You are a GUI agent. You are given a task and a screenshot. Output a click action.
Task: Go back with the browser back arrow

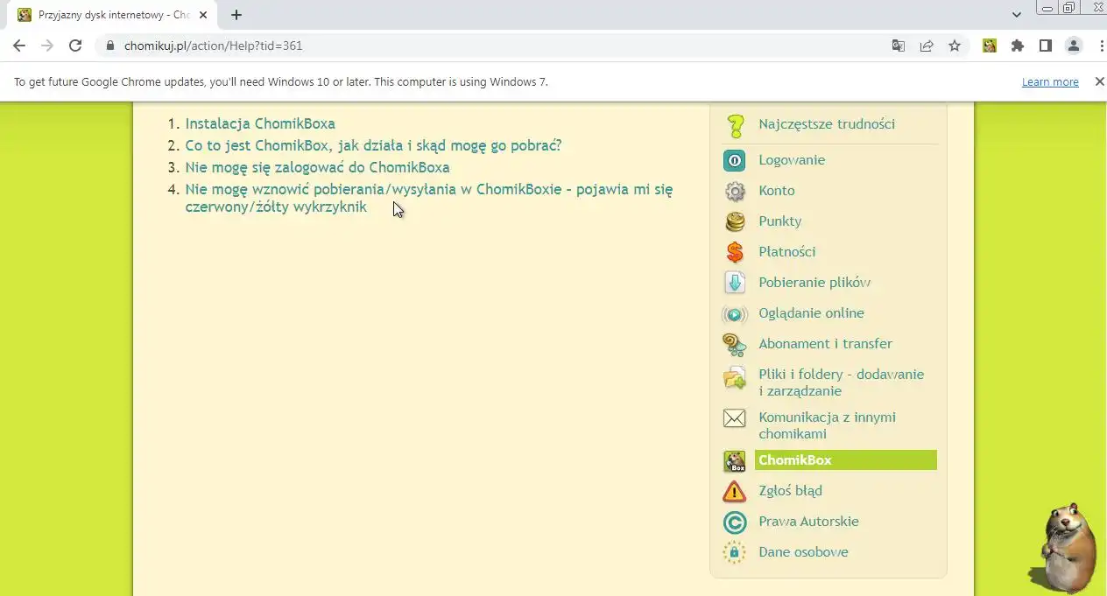(x=19, y=46)
